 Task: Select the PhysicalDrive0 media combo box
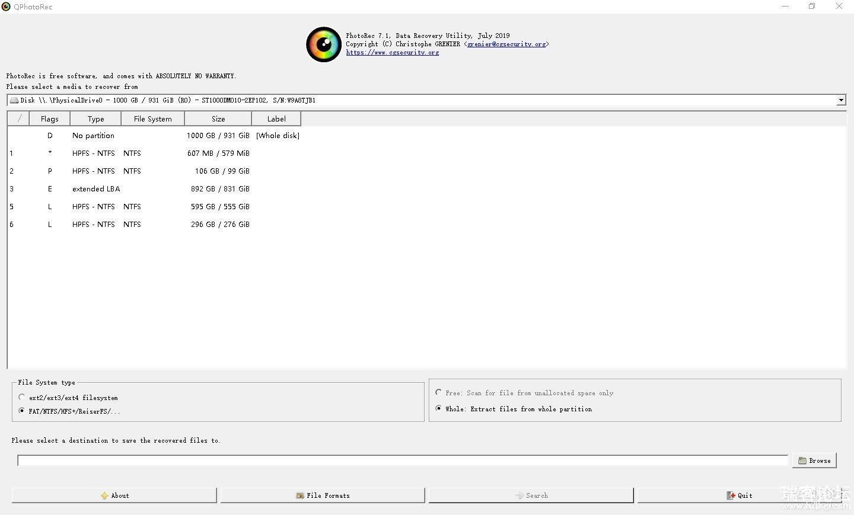tap(426, 100)
